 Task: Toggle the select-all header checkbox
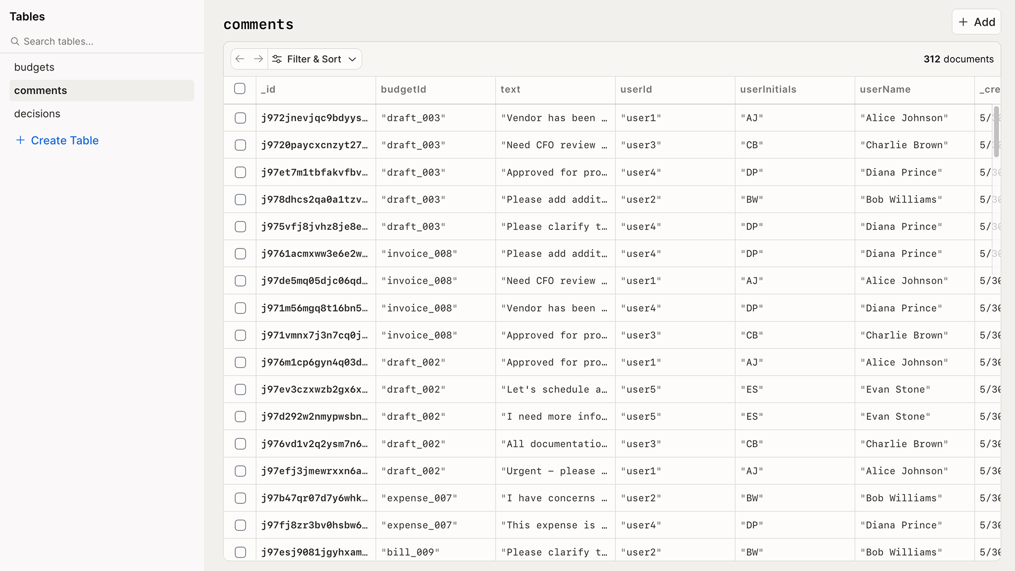[240, 89]
